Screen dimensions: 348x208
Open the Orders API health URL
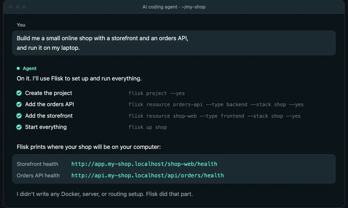click(x=147, y=175)
